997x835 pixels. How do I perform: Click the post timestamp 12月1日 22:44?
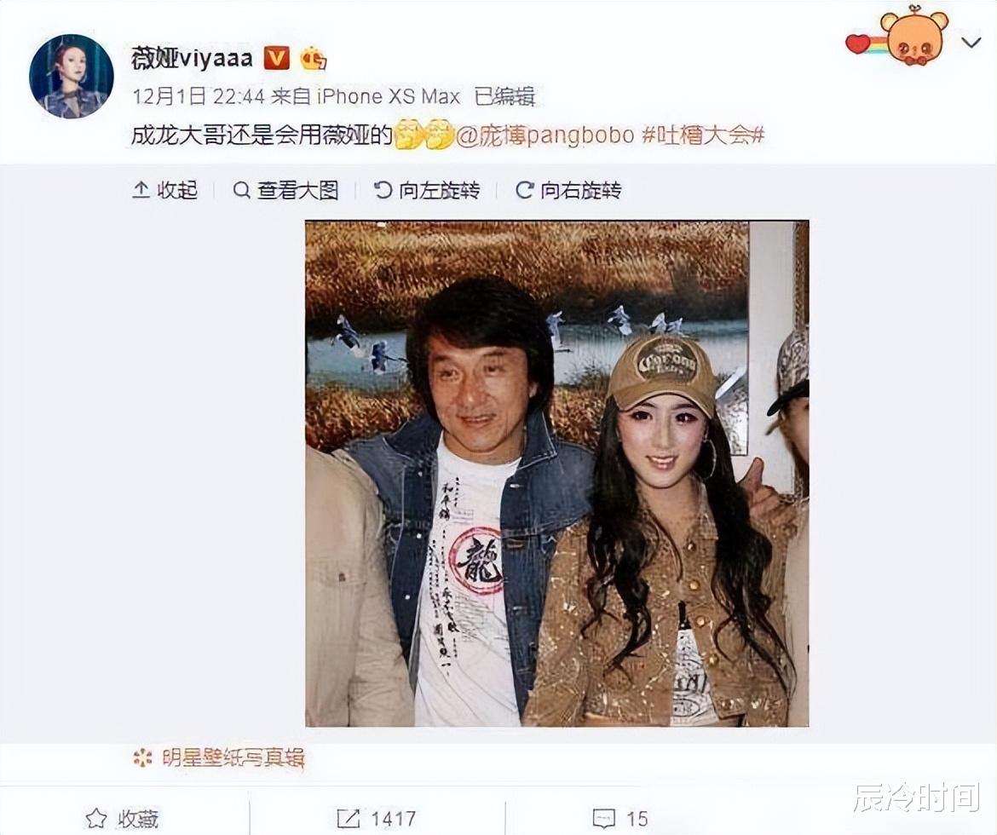click(199, 96)
